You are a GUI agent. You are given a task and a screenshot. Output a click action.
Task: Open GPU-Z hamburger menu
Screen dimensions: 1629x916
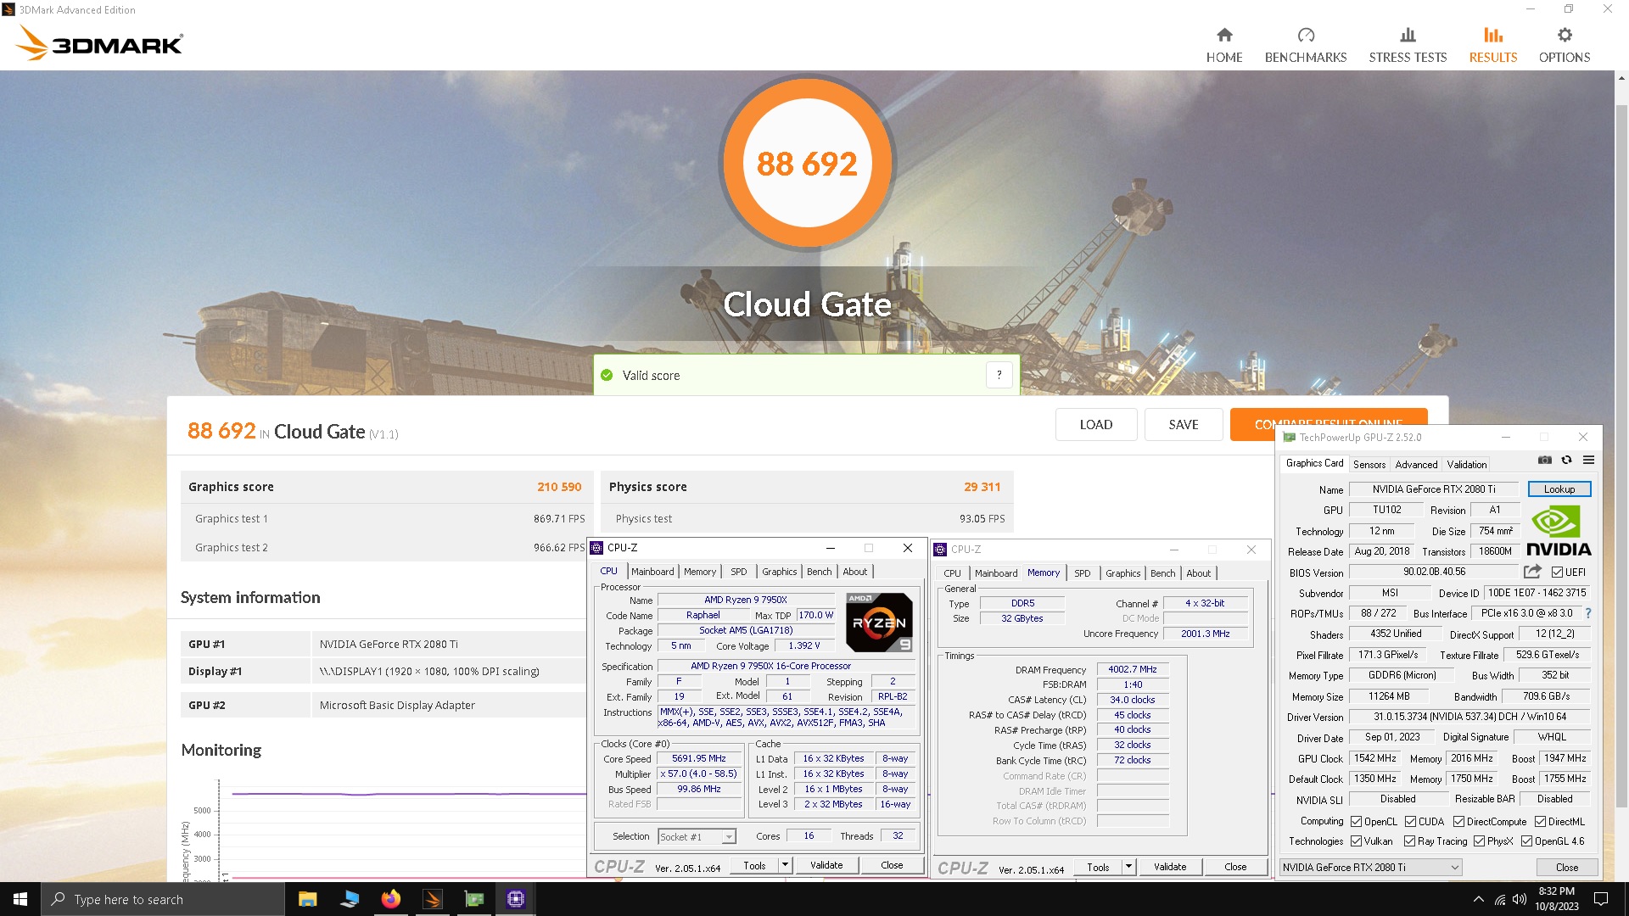(x=1589, y=461)
